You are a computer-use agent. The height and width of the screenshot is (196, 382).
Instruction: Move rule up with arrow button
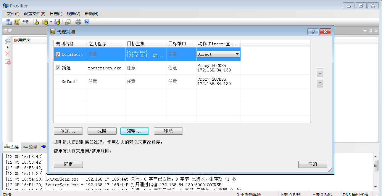click(x=320, y=73)
